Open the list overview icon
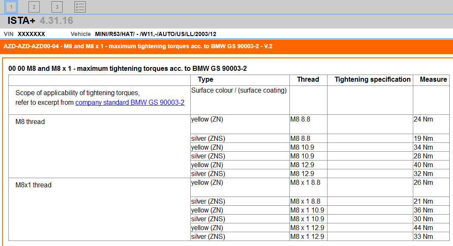This screenshot has width=453, height=246. point(80,7)
